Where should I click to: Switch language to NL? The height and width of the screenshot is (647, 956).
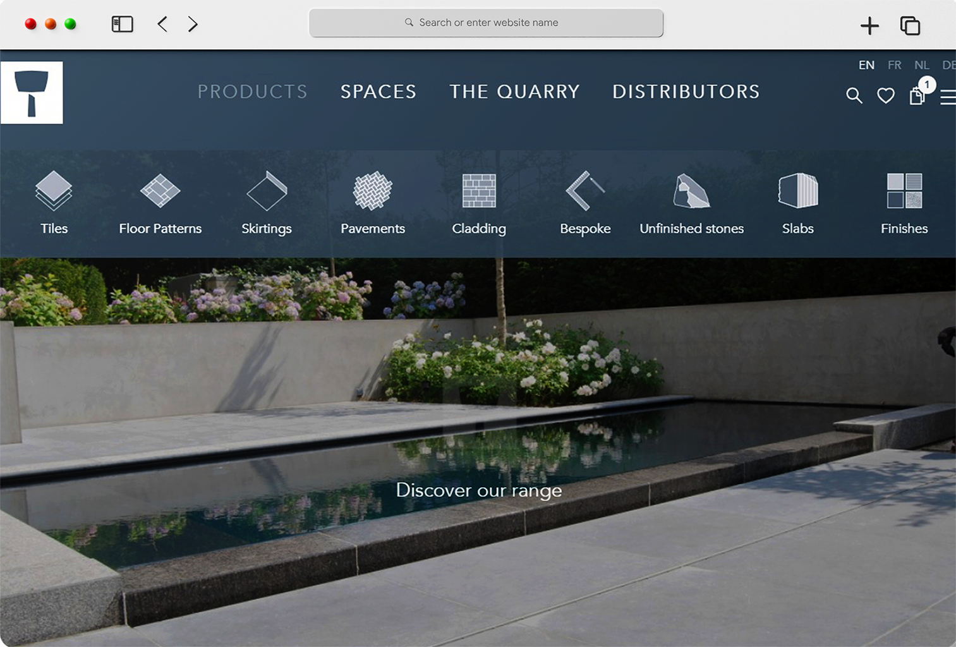[x=921, y=65]
